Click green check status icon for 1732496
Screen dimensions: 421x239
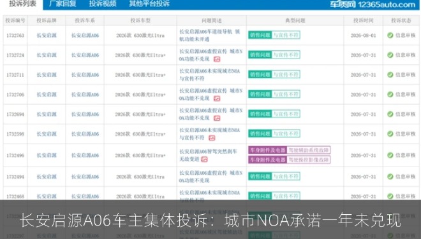coord(390,155)
